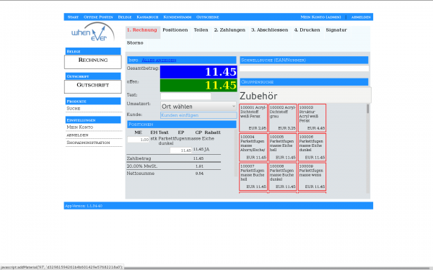Go to the 4. Drucken tab

pos(307,30)
